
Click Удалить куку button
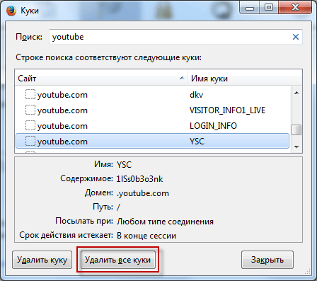42,260
